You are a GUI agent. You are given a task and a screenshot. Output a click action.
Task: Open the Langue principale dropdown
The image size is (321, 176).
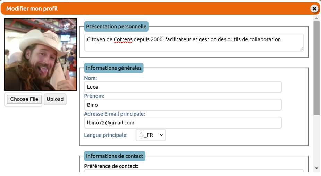tap(151, 135)
